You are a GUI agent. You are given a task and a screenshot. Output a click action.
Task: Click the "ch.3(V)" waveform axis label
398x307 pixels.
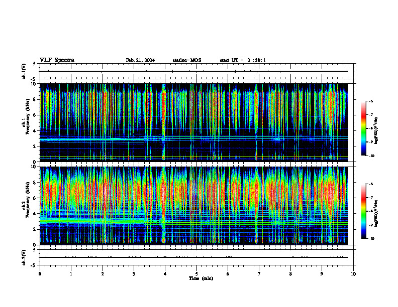[24, 257]
